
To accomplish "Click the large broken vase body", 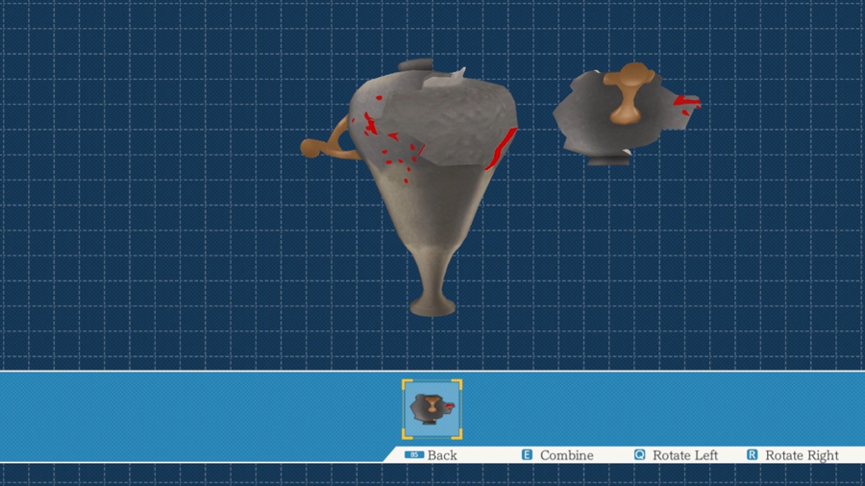I will click(433, 187).
